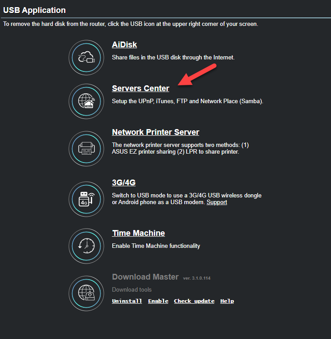The height and width of the screenshot is (339, 331).
Task: Click the 3G/4G USB dongle icon
Action: [x=86, y=198]
